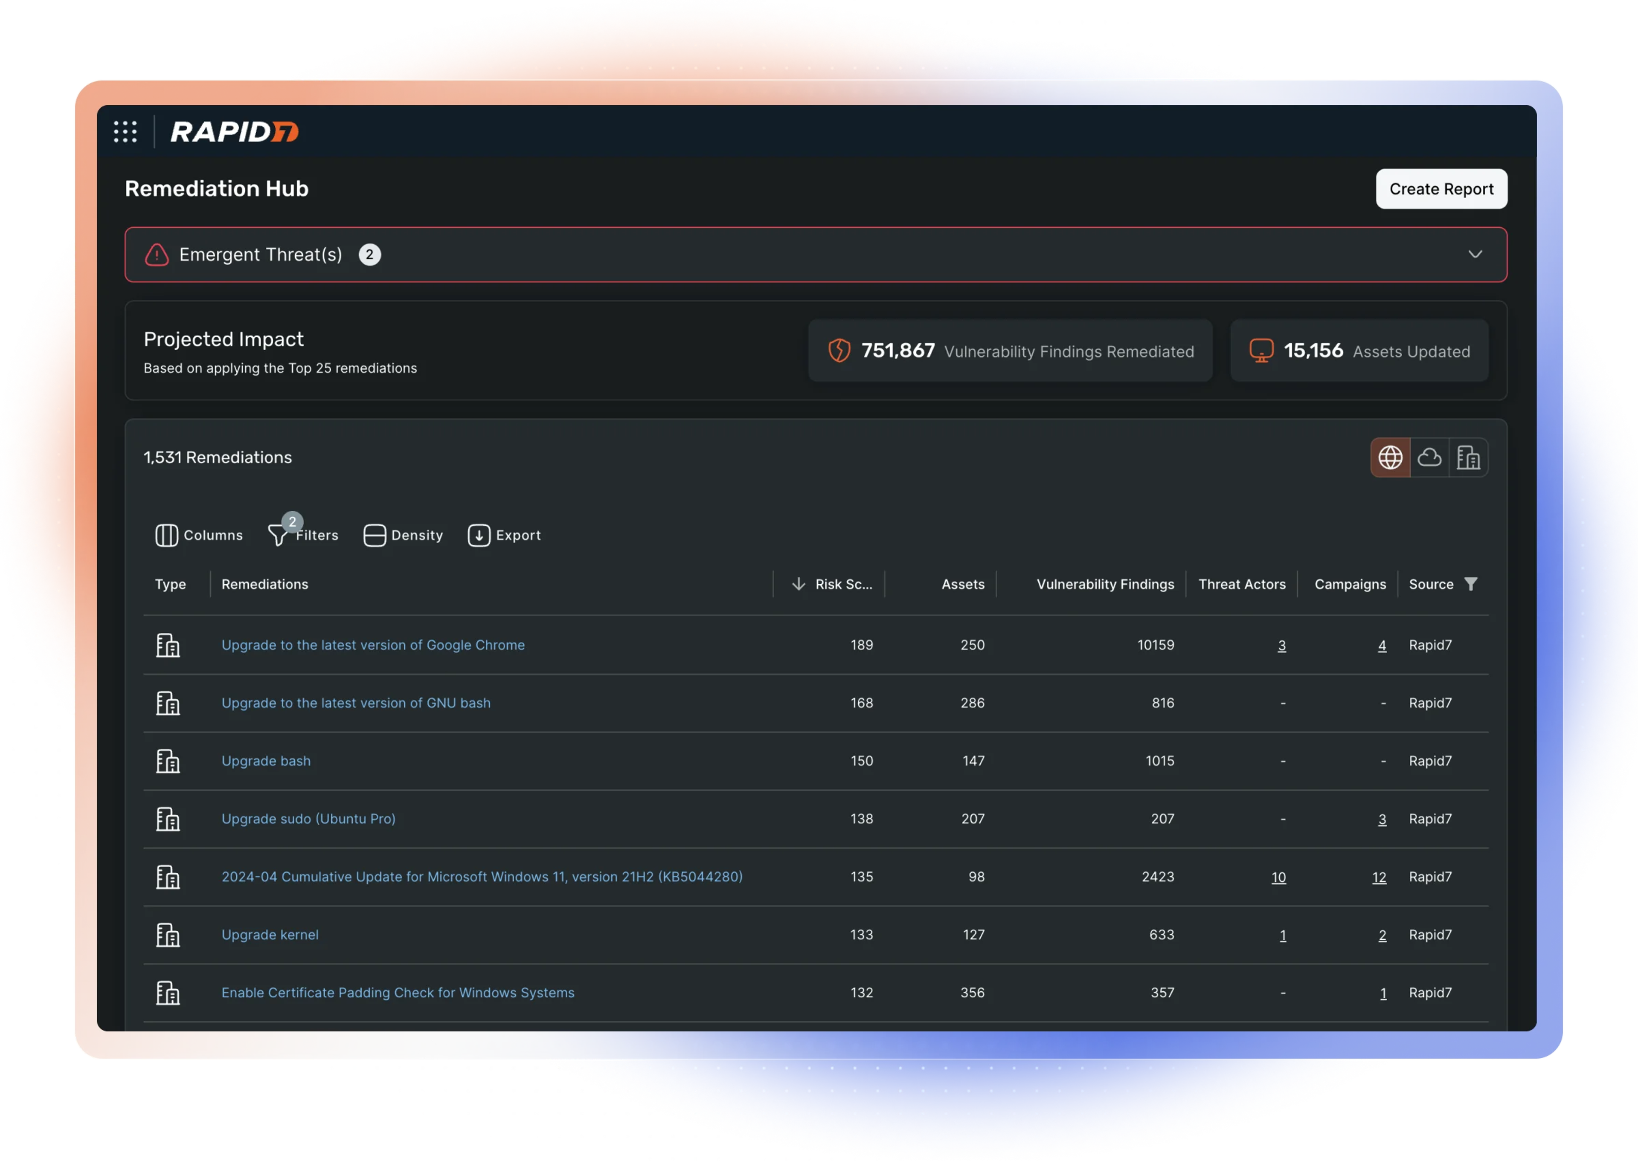Open the Columns chooser
This screenshot has width=1638, height=1161.
(x=199, y=535)
